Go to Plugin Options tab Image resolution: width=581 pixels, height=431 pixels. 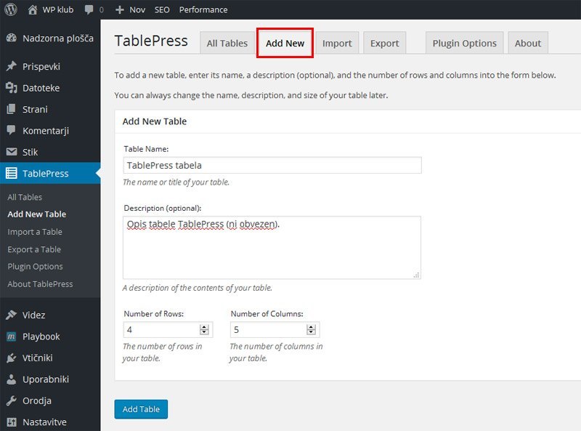[464, 43]
